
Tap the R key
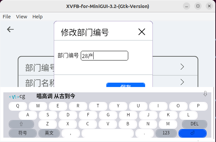78,106
